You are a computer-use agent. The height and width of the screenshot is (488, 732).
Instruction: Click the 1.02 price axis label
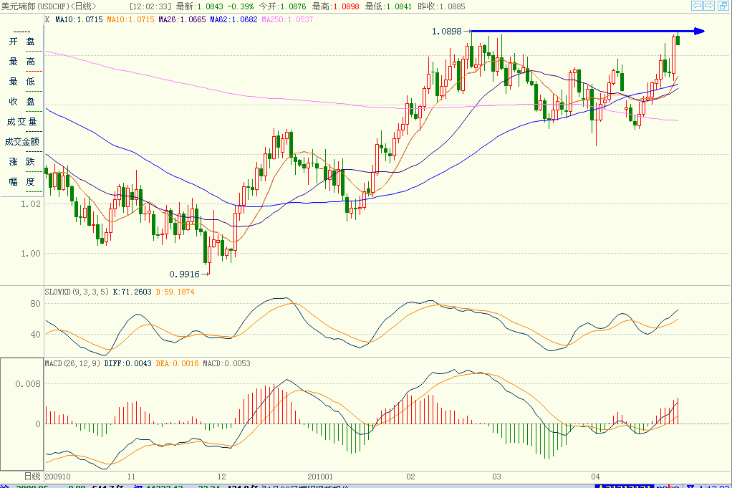click(30, 204)
